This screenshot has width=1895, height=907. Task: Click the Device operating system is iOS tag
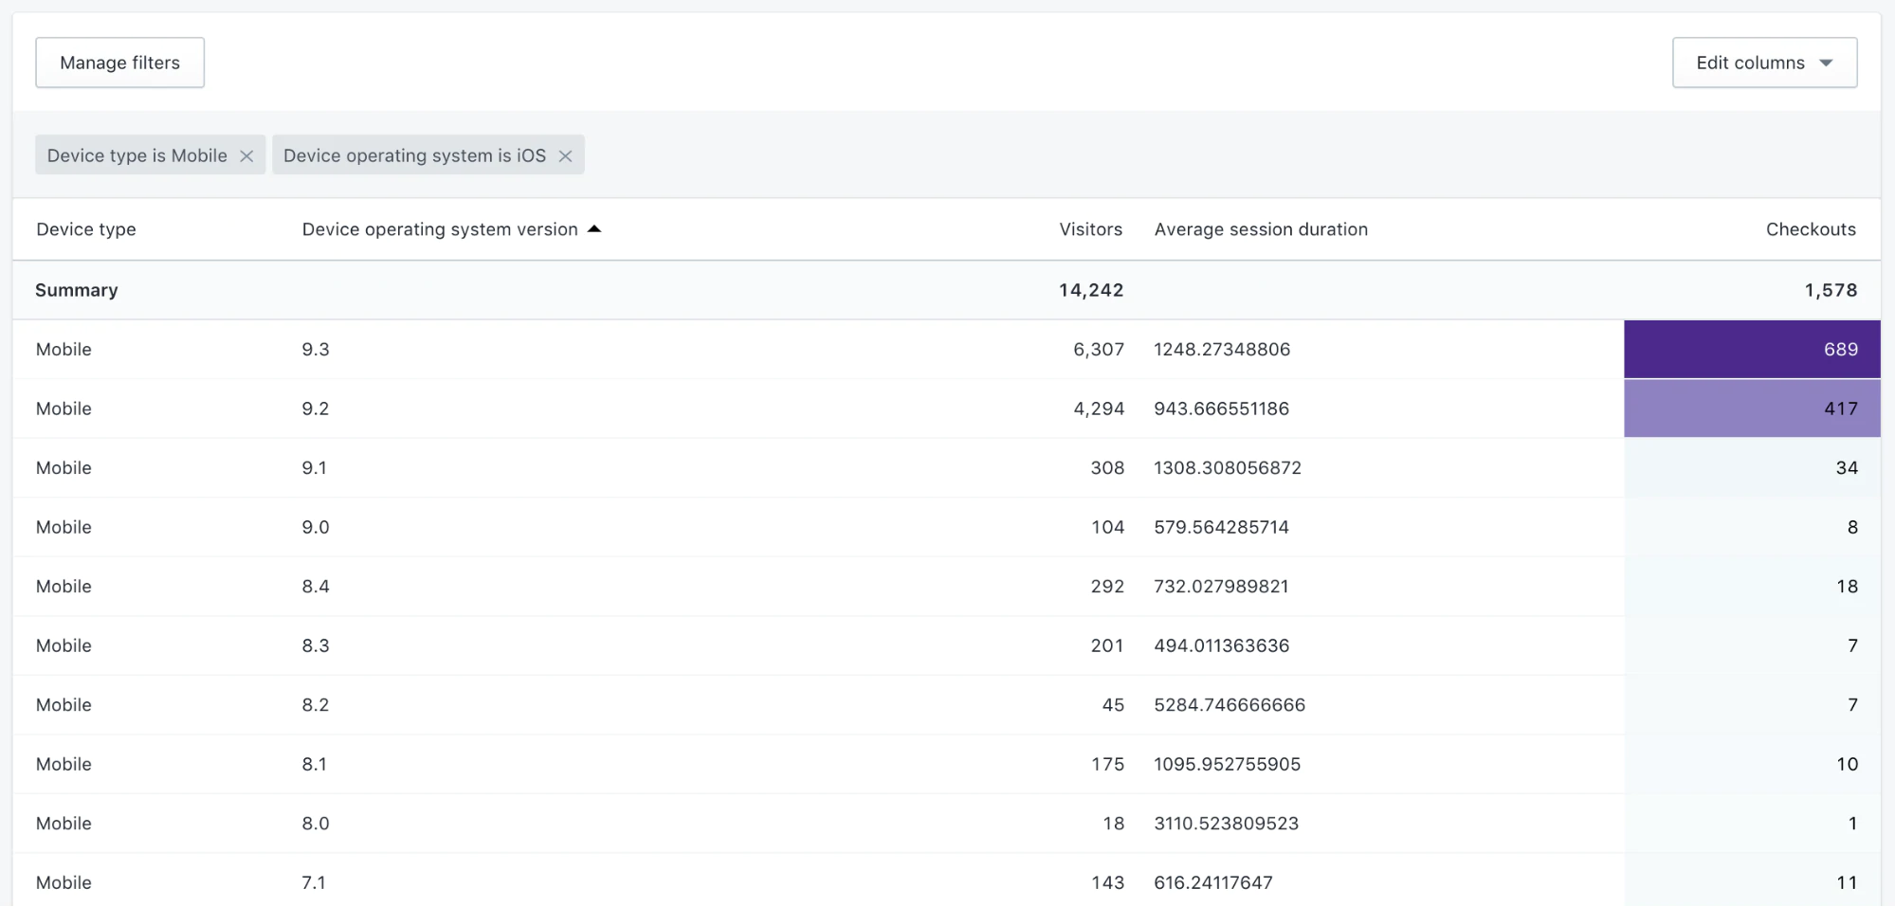tap(414, 155)
